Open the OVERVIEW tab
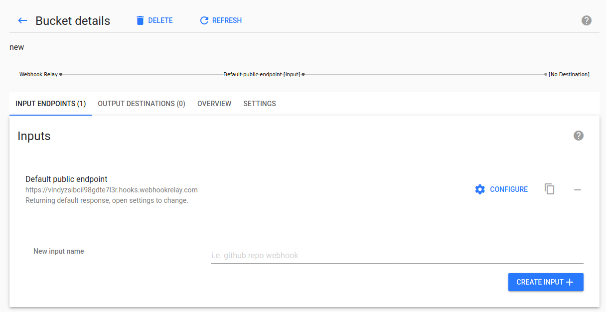This screenshot has width=606, height=312. pos(214,104)
